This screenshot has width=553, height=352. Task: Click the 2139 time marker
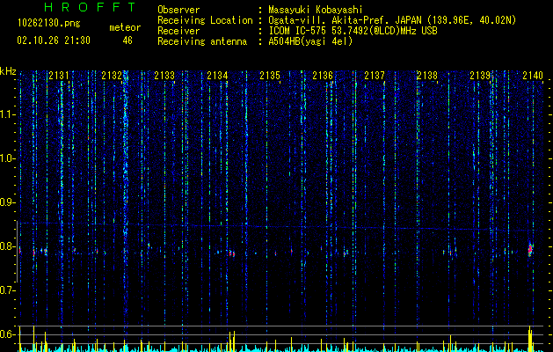[480, 75]
